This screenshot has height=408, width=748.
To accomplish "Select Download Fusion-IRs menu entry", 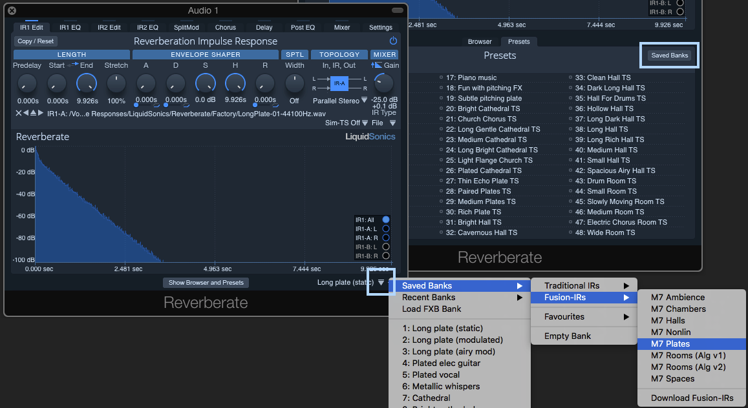I will [x=692, y=398].
